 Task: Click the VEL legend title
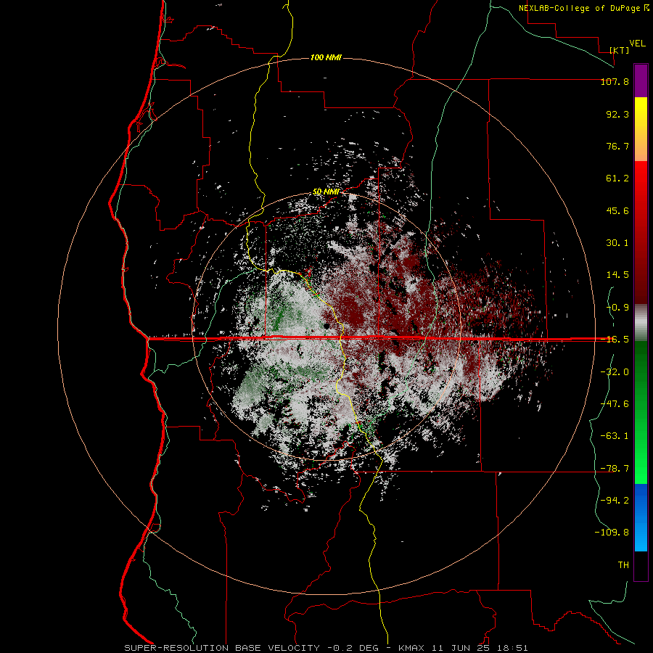click(637, 44)
